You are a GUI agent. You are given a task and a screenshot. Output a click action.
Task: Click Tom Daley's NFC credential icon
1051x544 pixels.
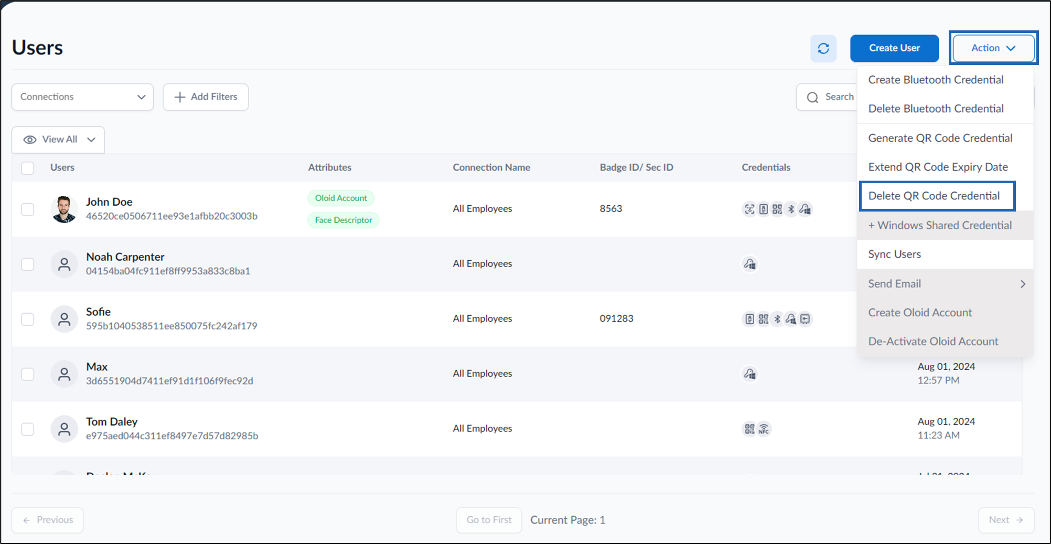click(x=764, y=429)
